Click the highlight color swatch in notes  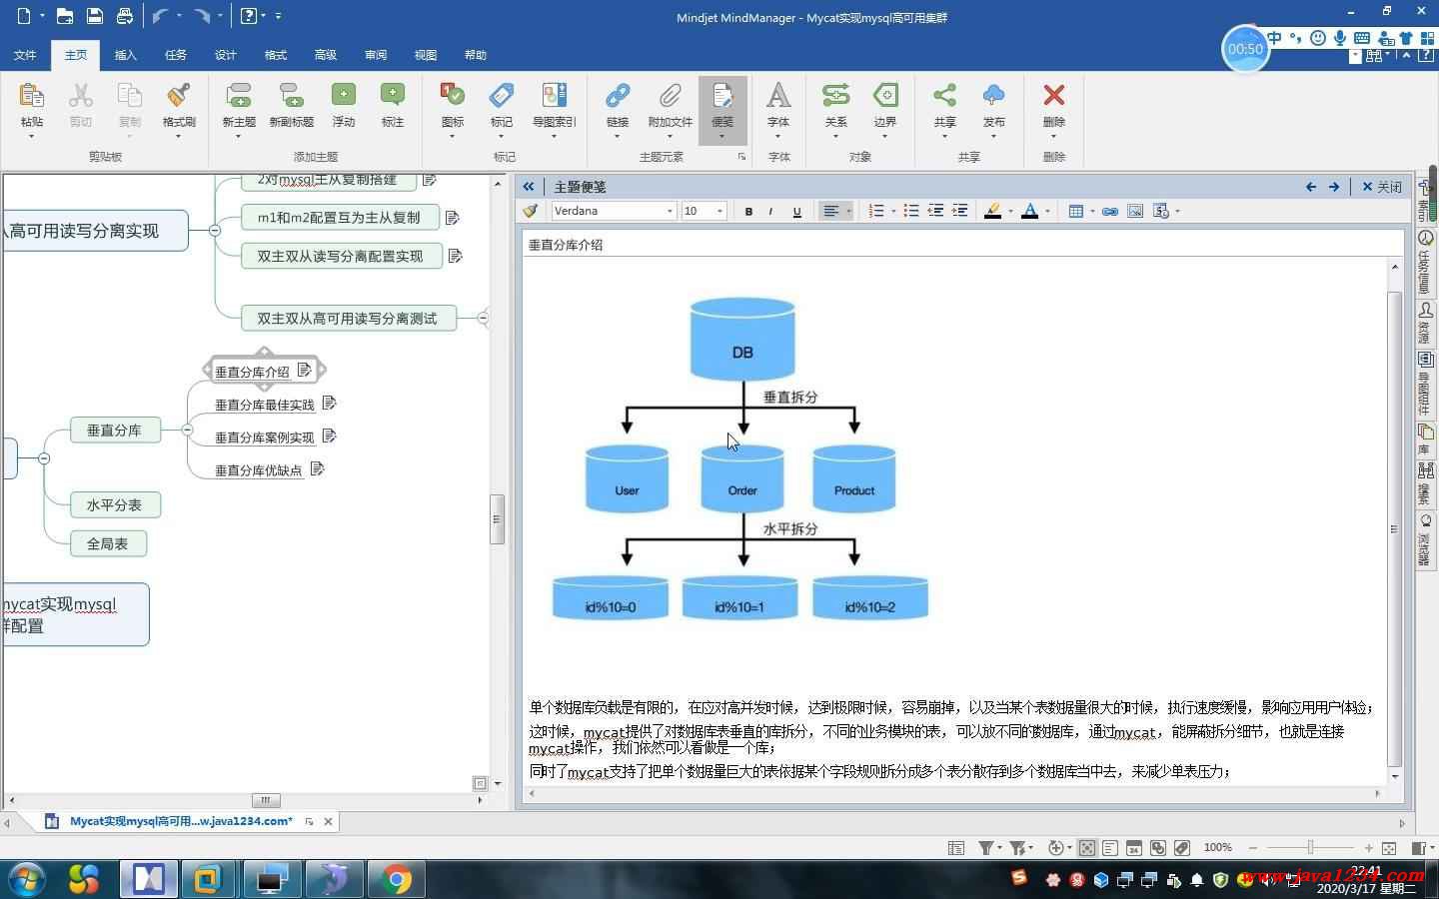pos(992,211)
